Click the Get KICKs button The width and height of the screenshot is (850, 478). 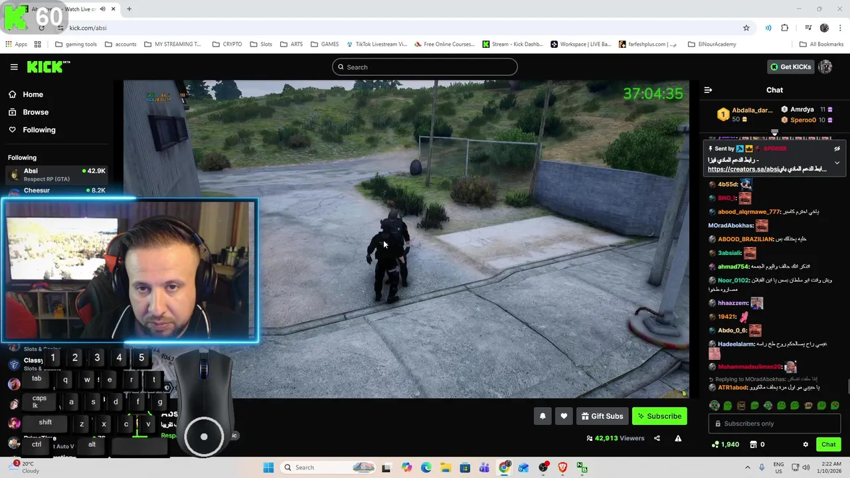coord(790,67)
